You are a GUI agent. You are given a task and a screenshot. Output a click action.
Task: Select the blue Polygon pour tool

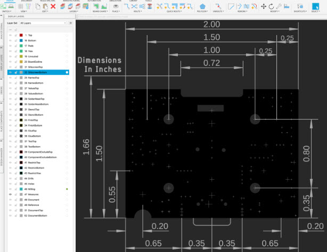pos(202,6)
